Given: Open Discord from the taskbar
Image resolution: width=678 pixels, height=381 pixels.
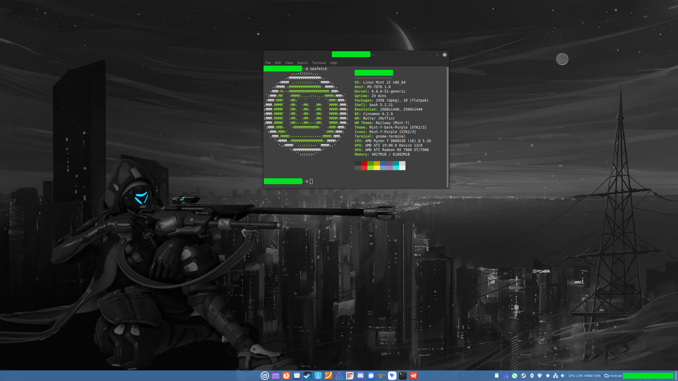Looking at the screenshot, I should pyautogui.click(x=360, y=376).
